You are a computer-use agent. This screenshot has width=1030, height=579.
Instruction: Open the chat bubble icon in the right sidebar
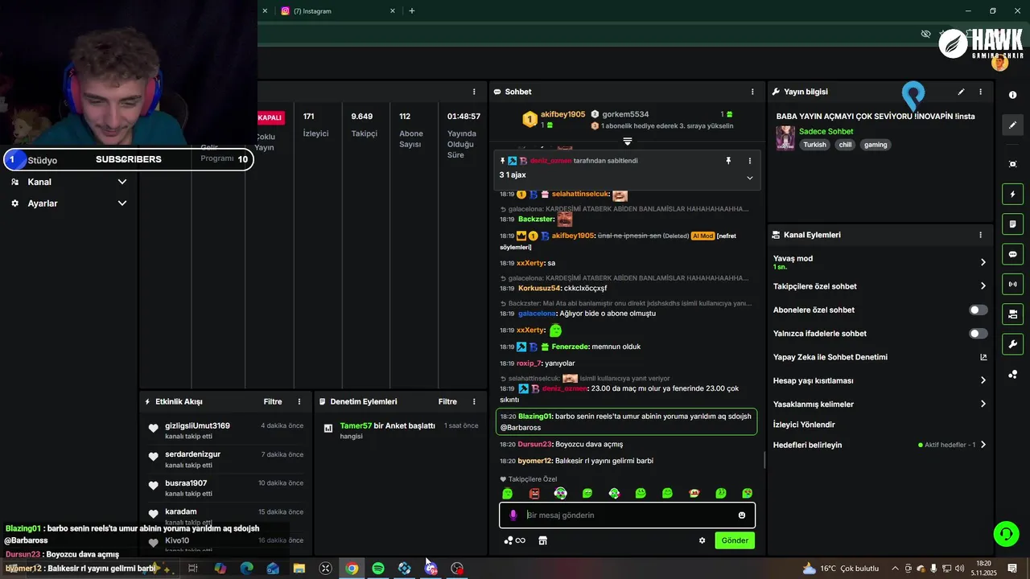(x=1012, y=254)
